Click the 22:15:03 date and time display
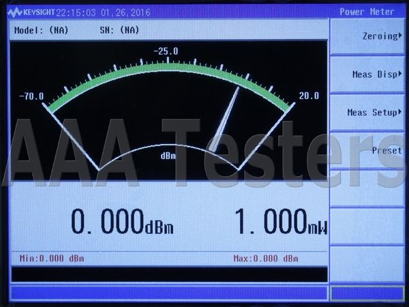Viewport: 409px width, 307px height. [x=104, y=12]
